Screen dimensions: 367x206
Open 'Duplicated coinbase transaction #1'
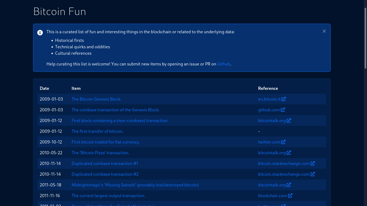point(105,163)
